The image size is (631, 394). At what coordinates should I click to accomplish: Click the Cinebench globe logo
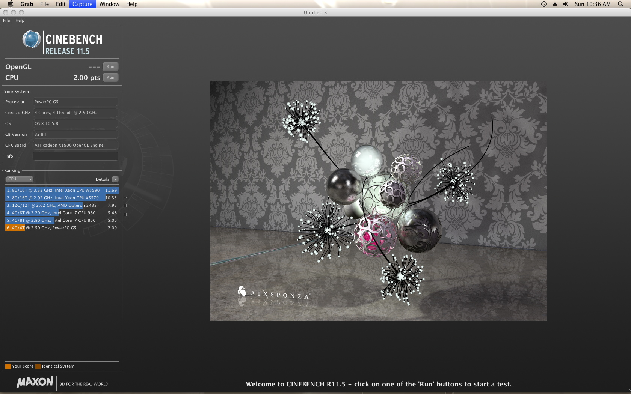tap(31, 39)
